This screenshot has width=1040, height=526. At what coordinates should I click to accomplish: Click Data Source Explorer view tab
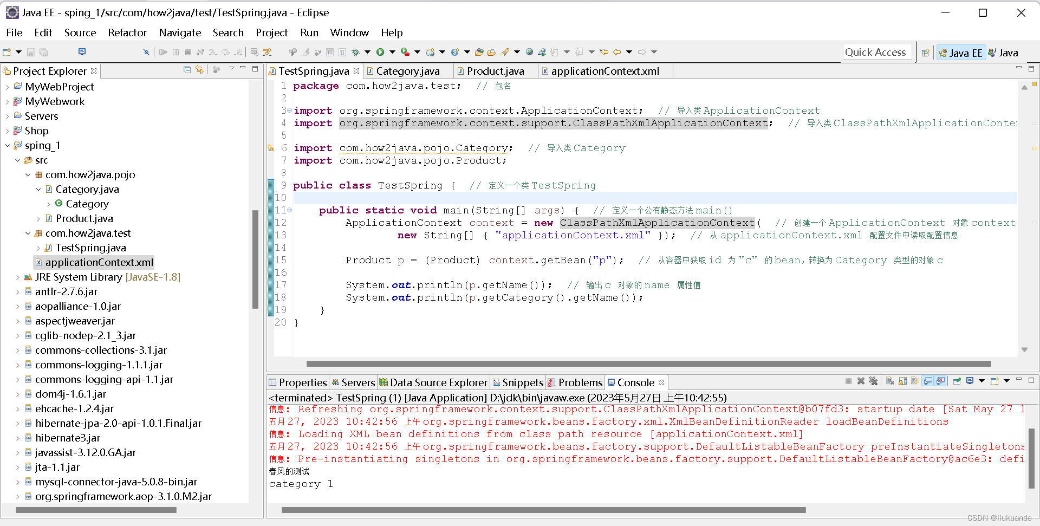pyautogui.click(x=433, y=382)
